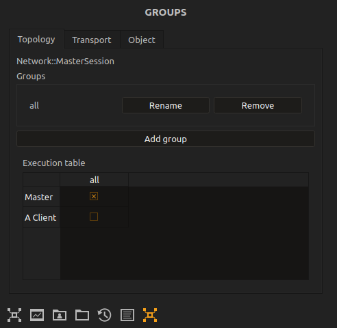
Task: Show the undo history clock icon panel
Action: (105, 315)
